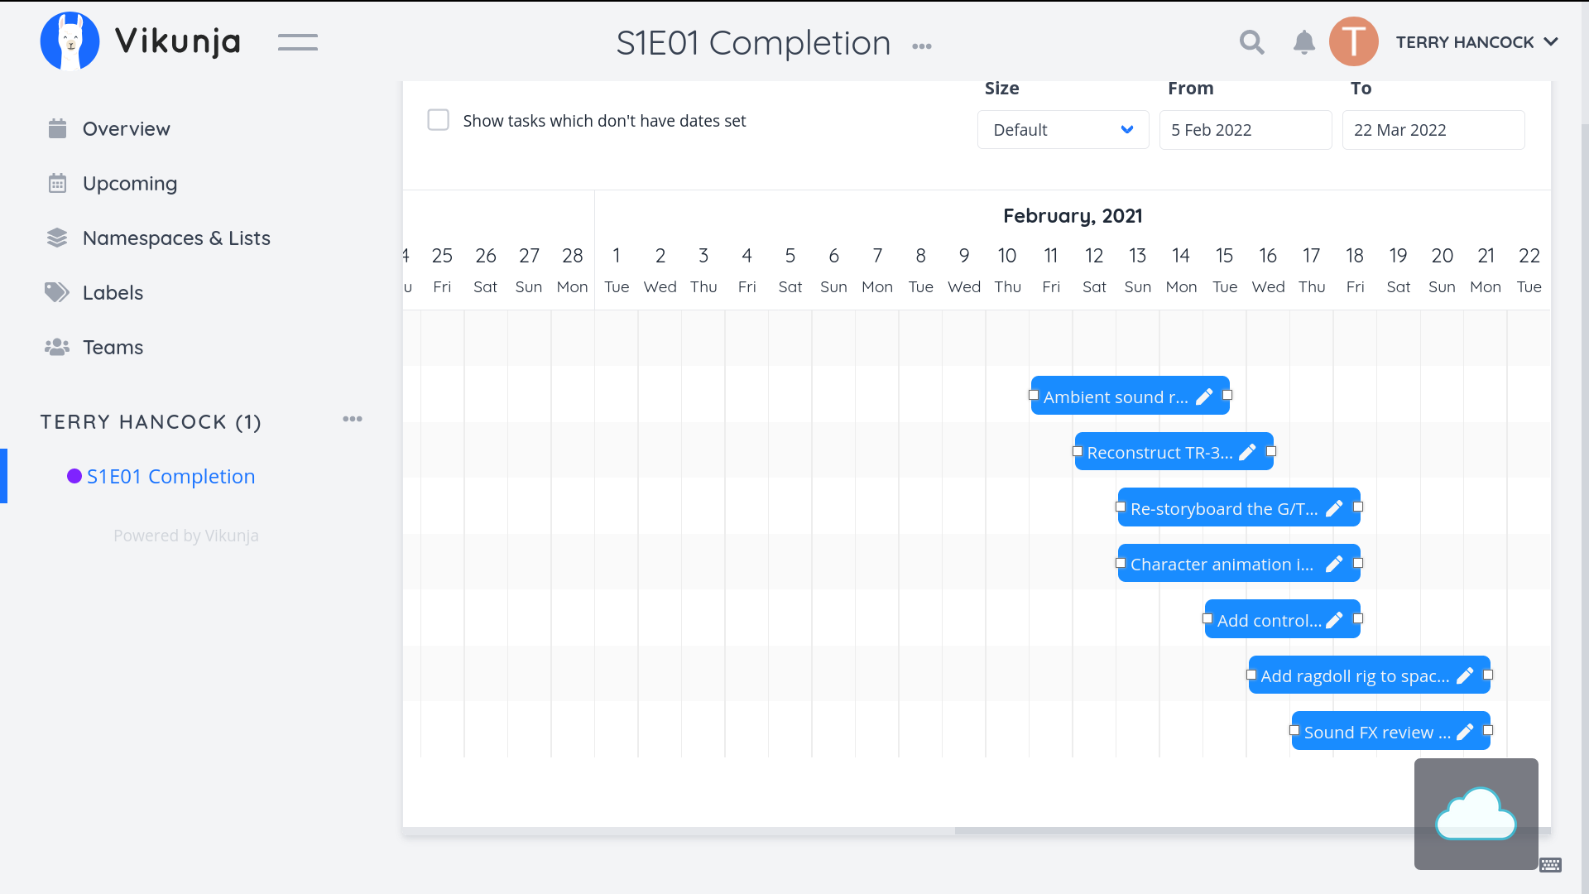
Task: Go to Overview in sidebar
Action: [x=126, y=129]
